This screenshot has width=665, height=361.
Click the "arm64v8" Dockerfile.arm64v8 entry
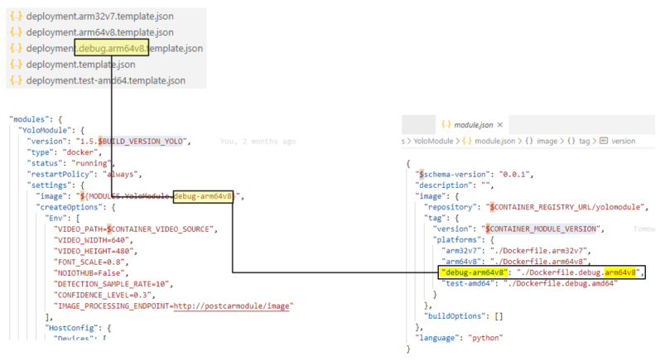point(516,262)
